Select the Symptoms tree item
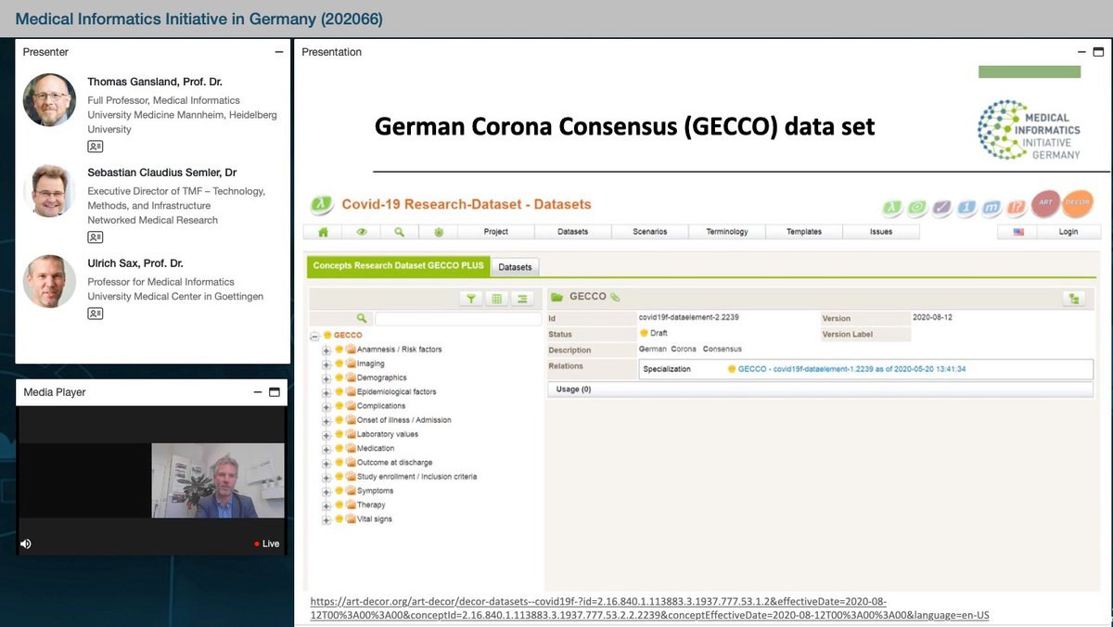 click(x=375, y=491)
